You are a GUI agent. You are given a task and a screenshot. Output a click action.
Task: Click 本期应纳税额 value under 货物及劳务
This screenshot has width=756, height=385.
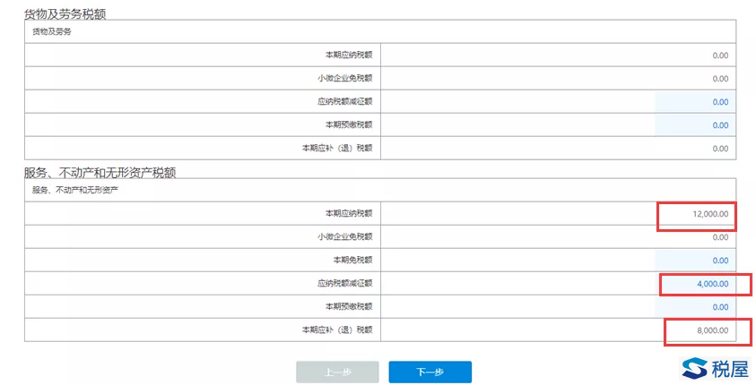[720, 56]
